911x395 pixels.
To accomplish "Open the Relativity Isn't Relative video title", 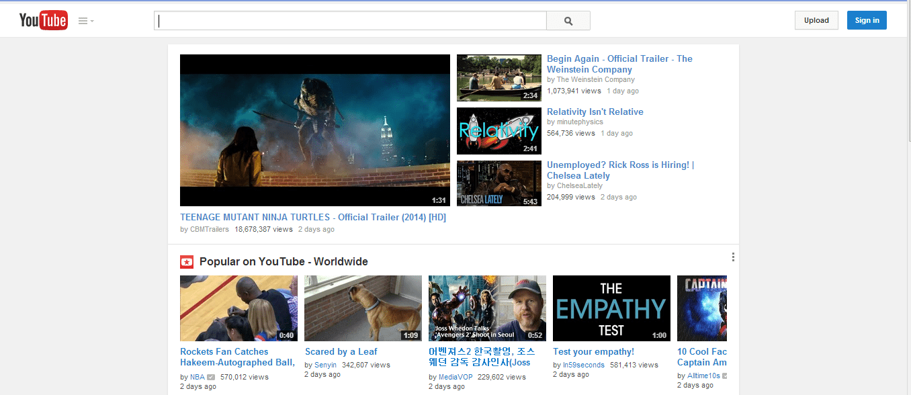I will (595, 112).
